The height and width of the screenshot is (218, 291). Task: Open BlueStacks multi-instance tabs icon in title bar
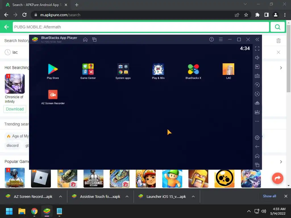pyautogui.click(x=94, y=39)
